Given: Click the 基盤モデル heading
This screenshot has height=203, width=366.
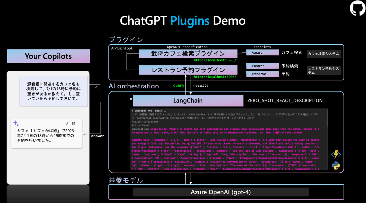Looking at the screenshot, I should click(126, 180).
